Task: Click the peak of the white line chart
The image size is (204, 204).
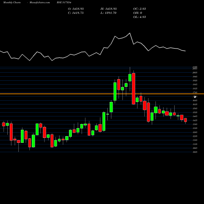Action: tap(130, 33)
